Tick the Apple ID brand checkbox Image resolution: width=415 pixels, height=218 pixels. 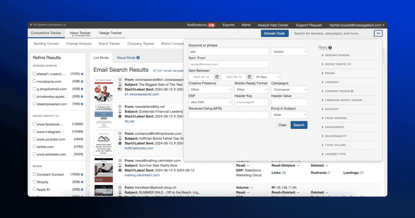[x=34, y=189]
